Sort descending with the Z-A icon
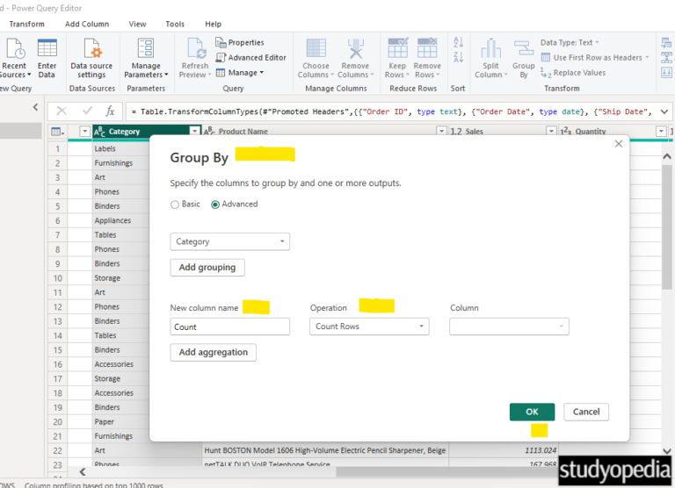 (459, 57)
